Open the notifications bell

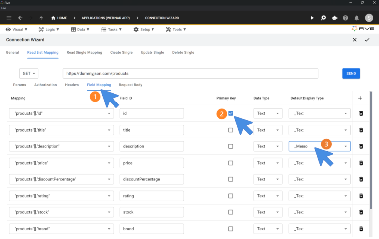pos(357,18)
